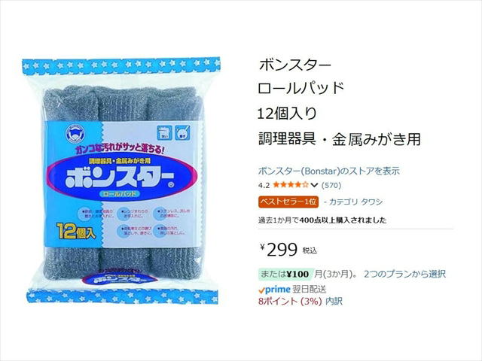Click the 12個入 label on package
Viewport: 482px width, 361px height.
(x=76, y=232)
